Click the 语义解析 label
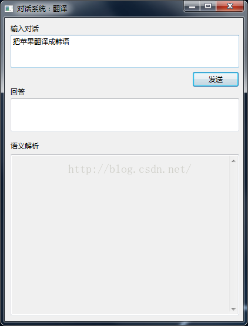Viewport: 248px width, 326px height. coord(25,146)
